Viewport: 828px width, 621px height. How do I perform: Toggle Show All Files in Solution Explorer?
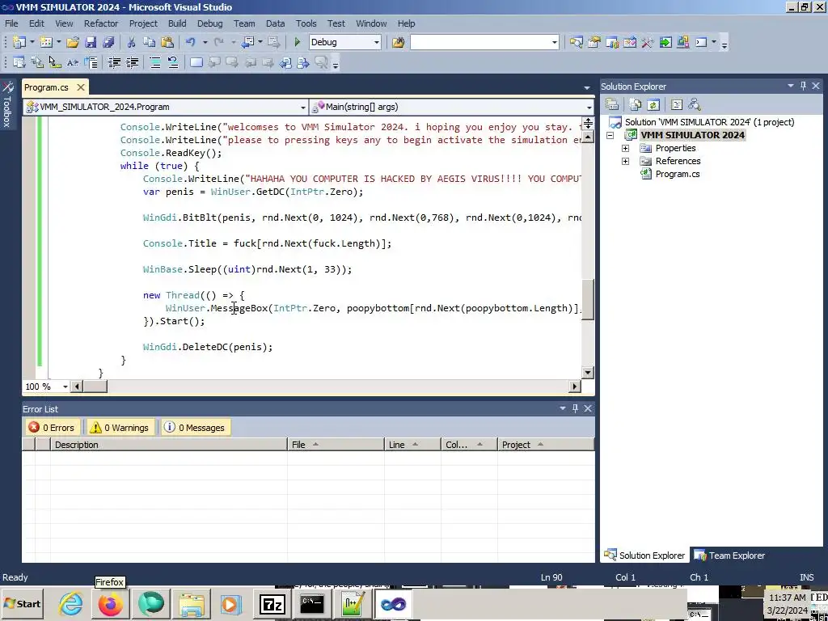click(x=636, y=104)
